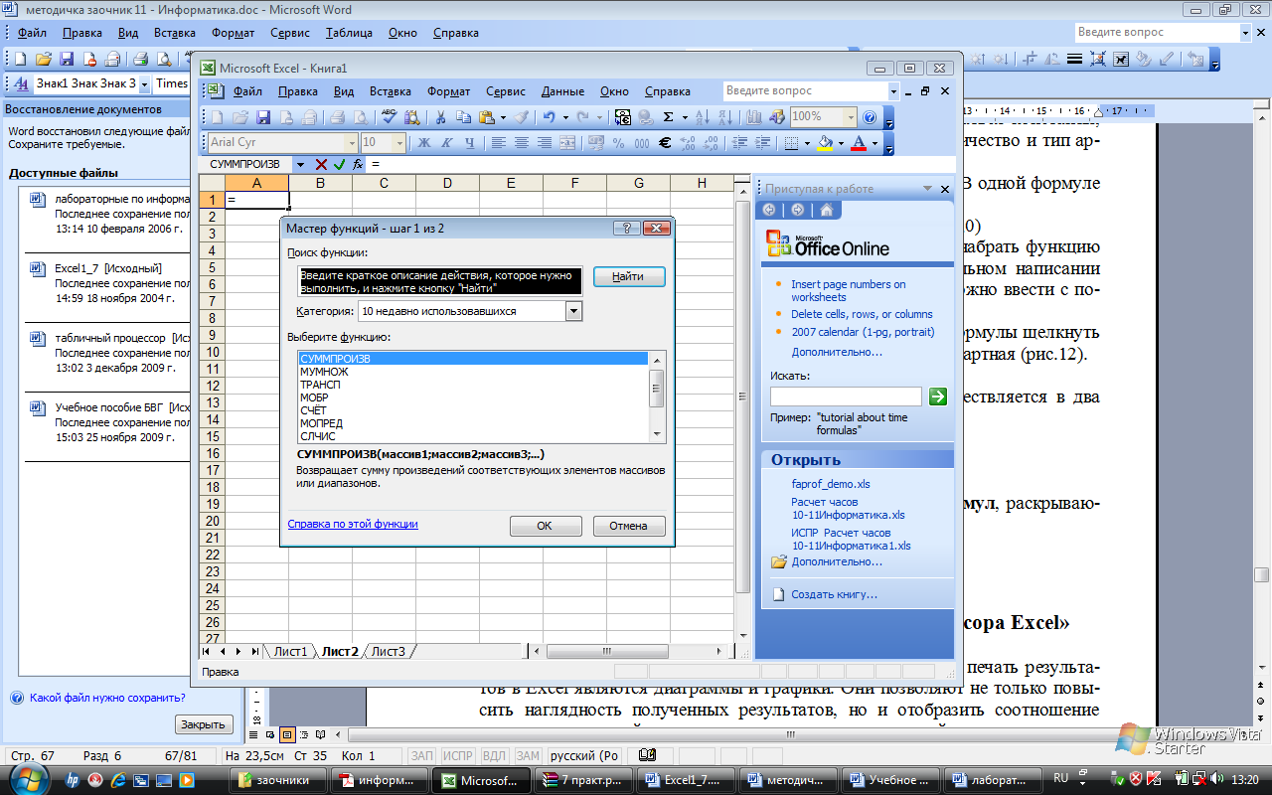
Task: Open Справка по этой функции link
Action: click(x=353, y=524)
